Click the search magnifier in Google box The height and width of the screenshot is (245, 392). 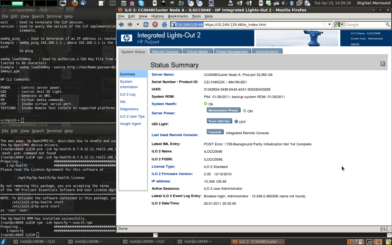click(x=388, y=24)
